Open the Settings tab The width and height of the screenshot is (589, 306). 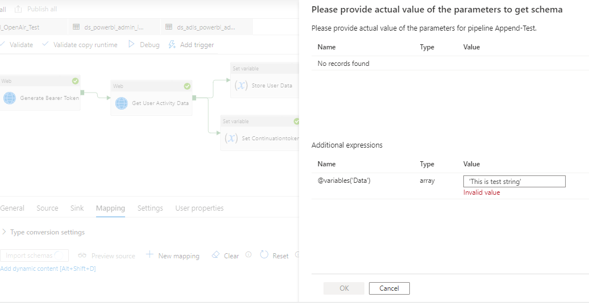point(150,208)
